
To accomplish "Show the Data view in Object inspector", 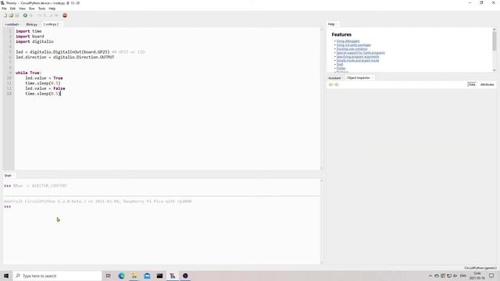I will (472, 84).
